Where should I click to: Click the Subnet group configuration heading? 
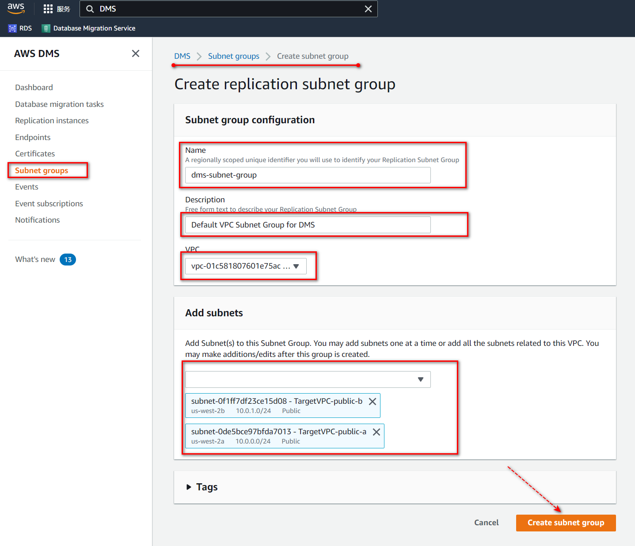pyautogui.click(x=250, y=120)
